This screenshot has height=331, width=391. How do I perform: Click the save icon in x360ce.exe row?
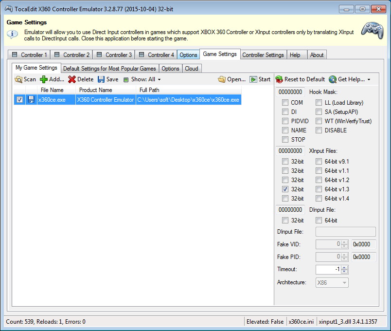31,100
